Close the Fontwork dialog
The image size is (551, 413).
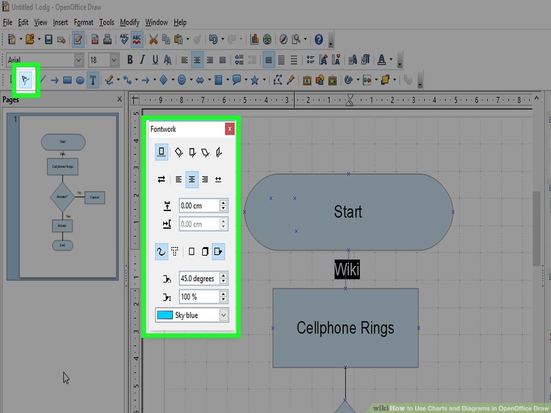[230, 129]
